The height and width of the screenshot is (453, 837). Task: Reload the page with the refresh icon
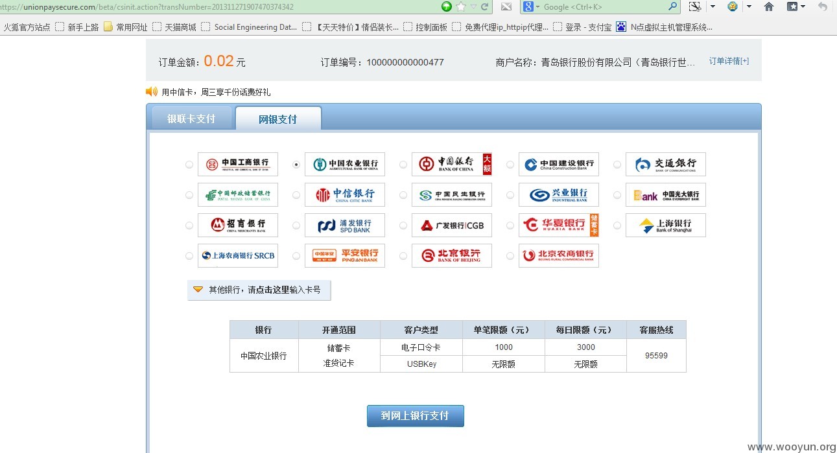(x=484, y=6)
